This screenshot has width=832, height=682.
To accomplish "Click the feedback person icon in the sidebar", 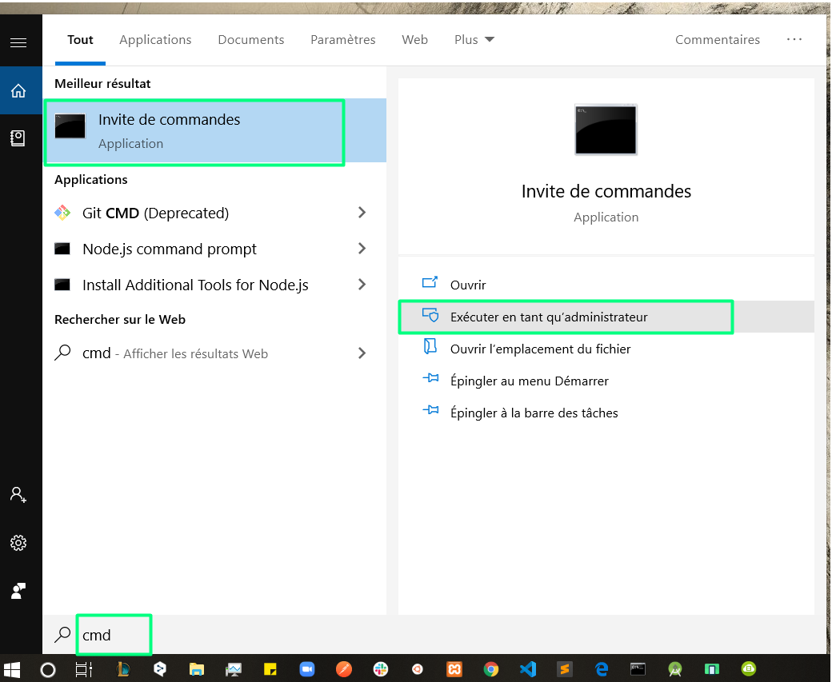I will [x=20, y=590].
